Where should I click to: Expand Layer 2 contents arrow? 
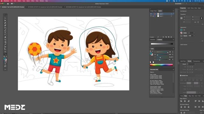click(x=156, y=14)
